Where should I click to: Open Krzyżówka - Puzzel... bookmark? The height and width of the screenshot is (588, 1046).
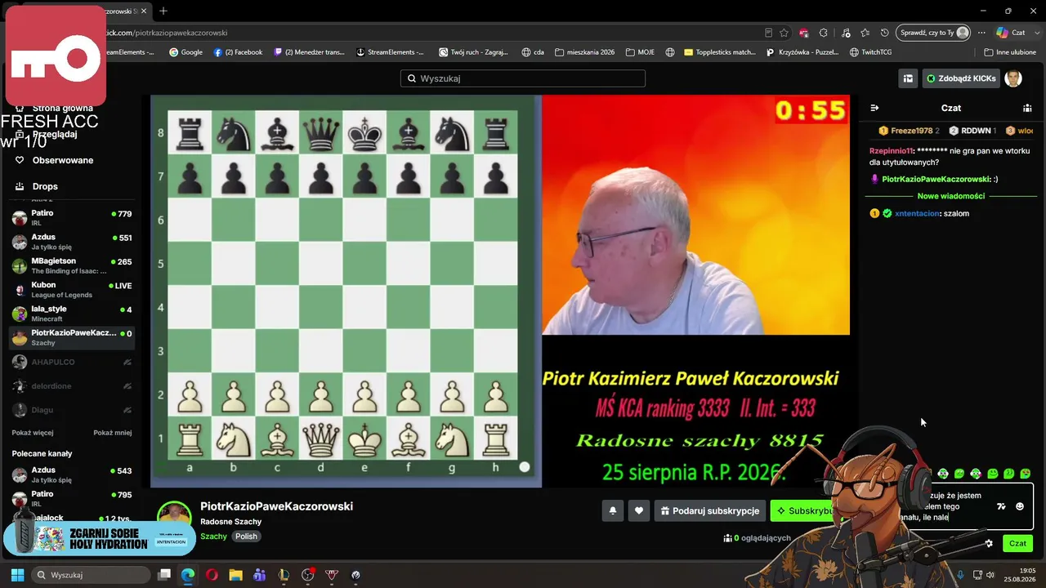[802, 52]
